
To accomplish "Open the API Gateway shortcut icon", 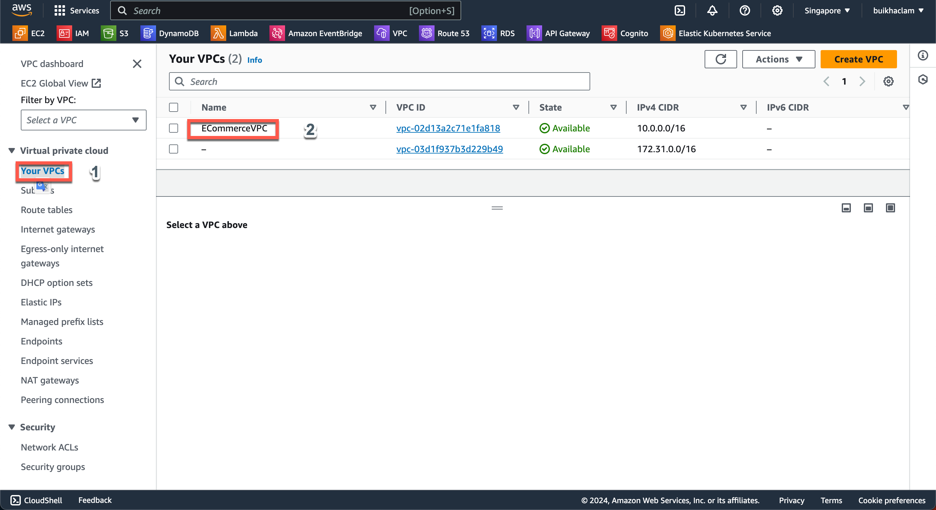I will (x=534, y=33).
